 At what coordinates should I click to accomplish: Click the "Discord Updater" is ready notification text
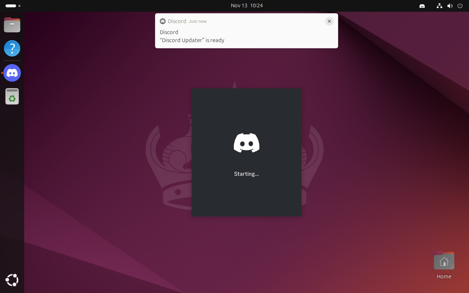(192, 40)
